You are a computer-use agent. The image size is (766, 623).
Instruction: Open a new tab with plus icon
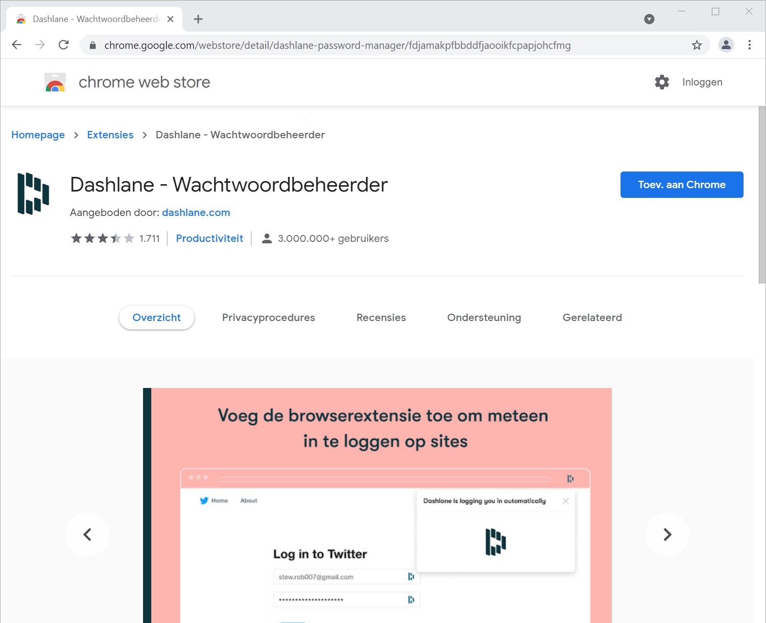pyautogui.click(x=198, y=19)
